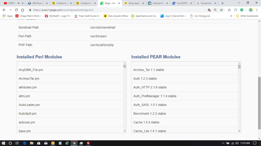Click the URL address bar
Viewport: 261px width, 146px height.
pos(117,10)
